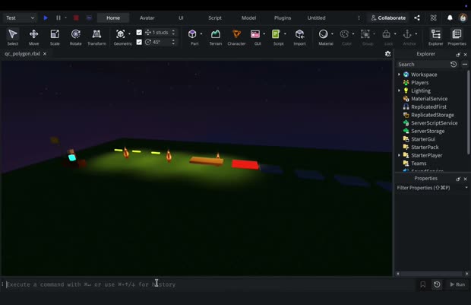The image size is (471, 305).
Task: Open the Import tool
Action: tap(299, 37)
